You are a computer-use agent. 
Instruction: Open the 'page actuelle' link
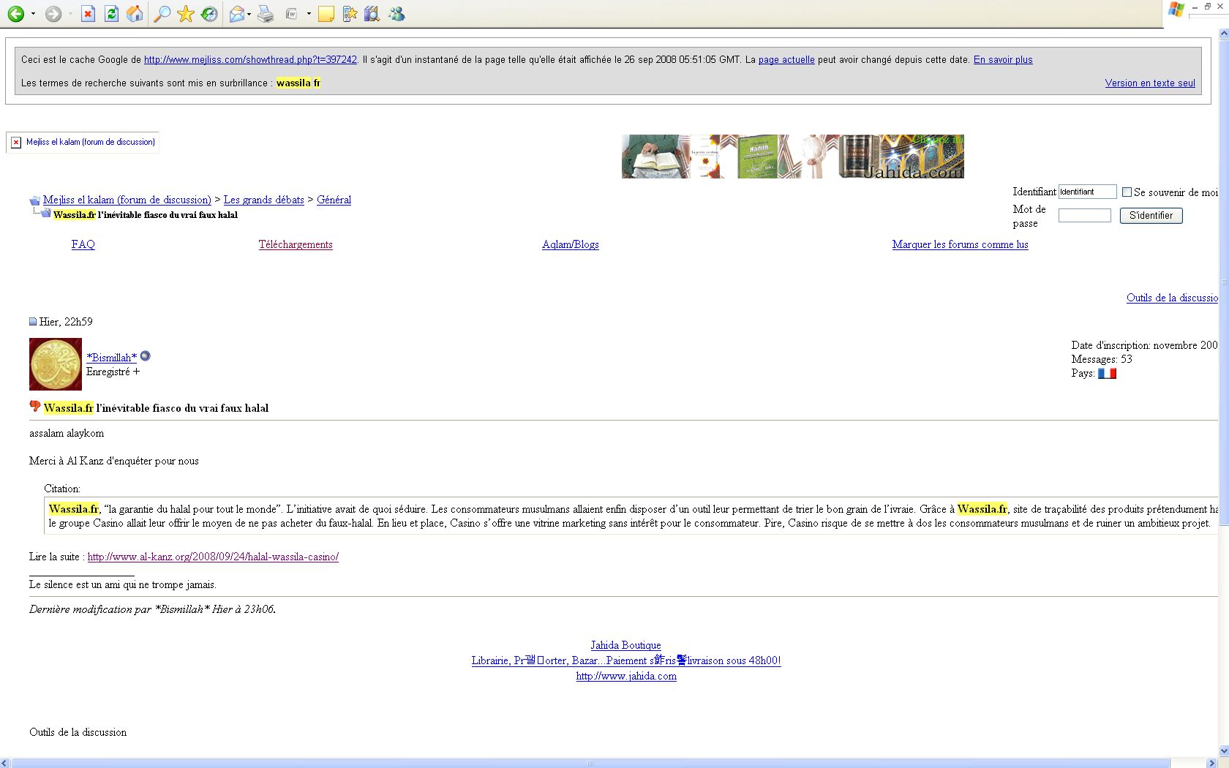tap(786, 60)
